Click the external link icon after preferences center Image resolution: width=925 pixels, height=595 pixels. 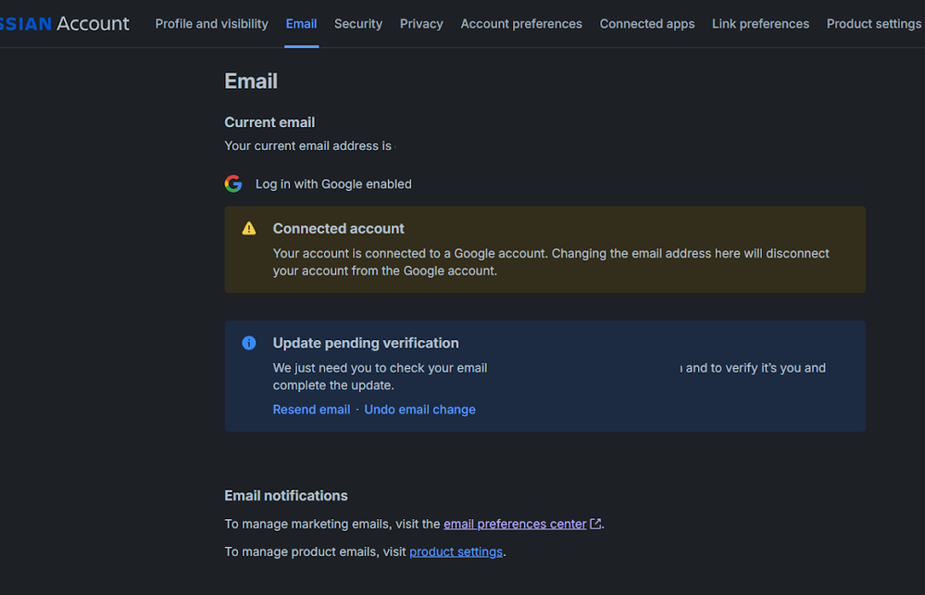595,524
